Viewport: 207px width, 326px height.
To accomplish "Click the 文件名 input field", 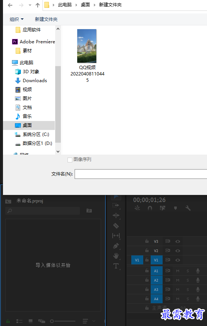I will [x=141, y=174].
